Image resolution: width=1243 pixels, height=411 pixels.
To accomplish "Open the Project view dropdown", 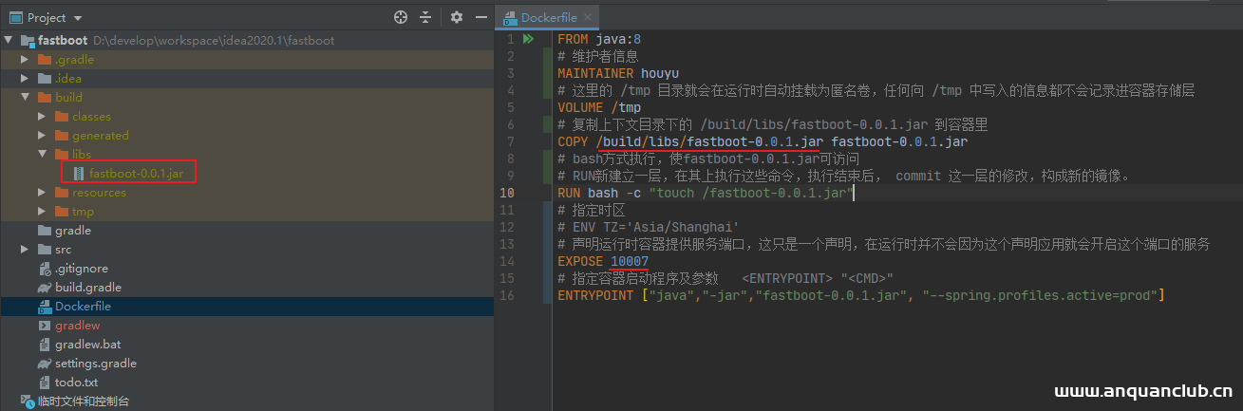I will pyautogui.click(x=77, y=18).
